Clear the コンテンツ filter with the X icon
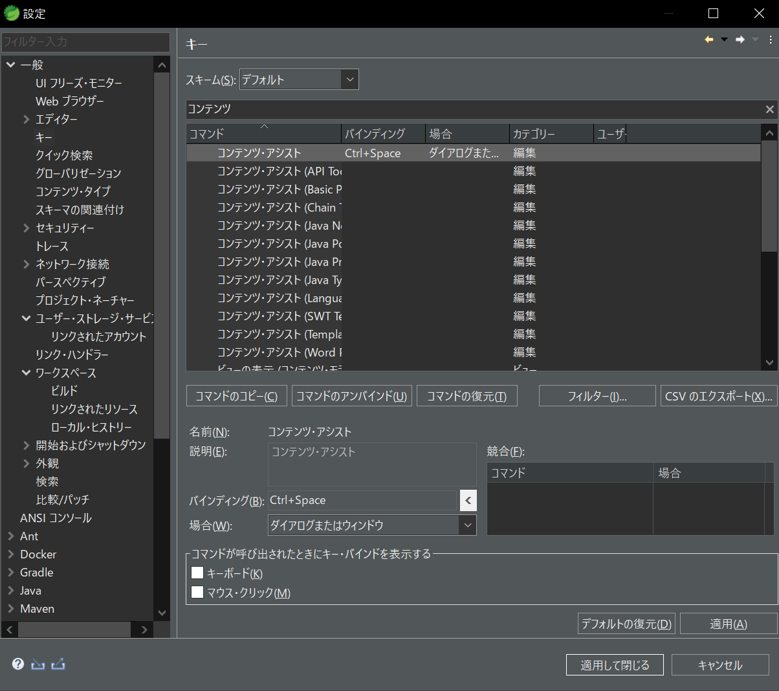Screen dimensions: 779x691 [x=769, y=109]
